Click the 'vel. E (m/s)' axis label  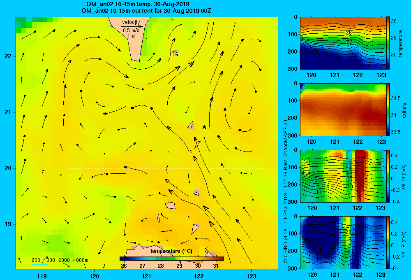pos(404,244)
